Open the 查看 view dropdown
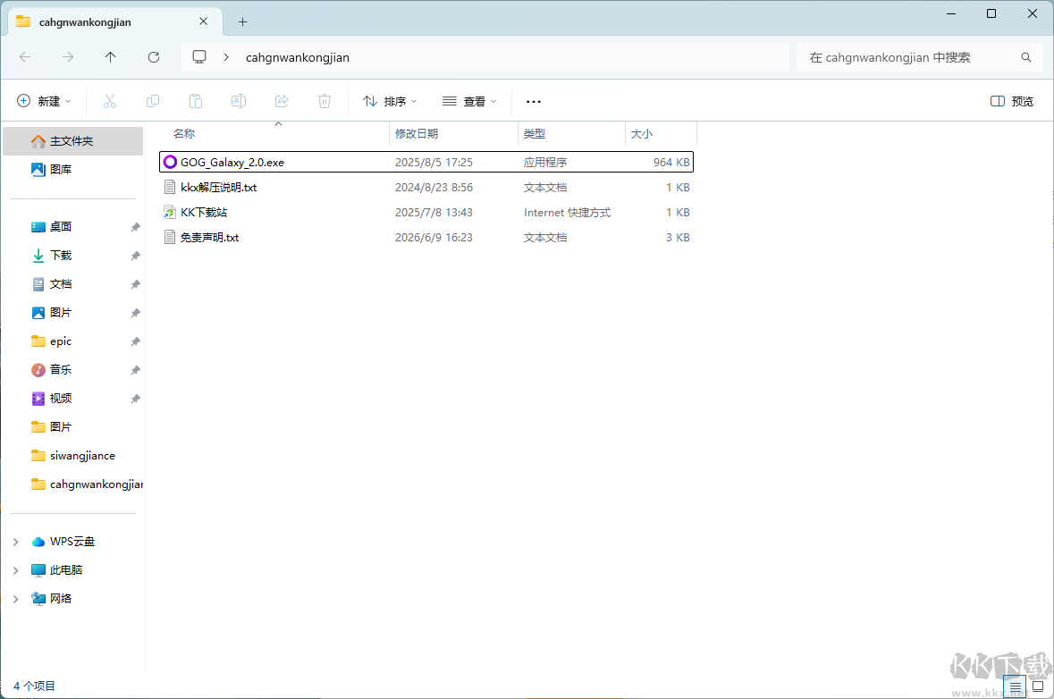The image size is (1054, 699). click(x=469, y=102)
